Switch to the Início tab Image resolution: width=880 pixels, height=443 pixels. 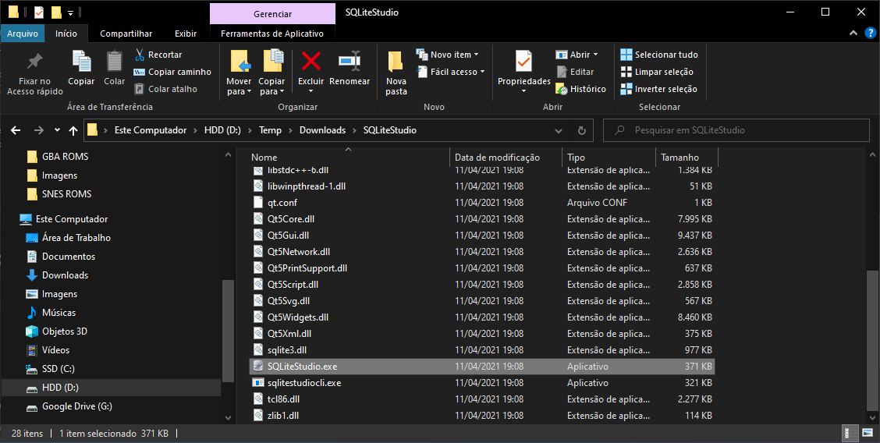click(66, 34)
